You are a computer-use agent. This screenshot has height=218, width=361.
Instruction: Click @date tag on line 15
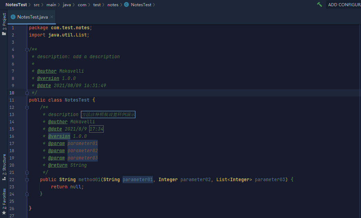[x=55, y=129]
